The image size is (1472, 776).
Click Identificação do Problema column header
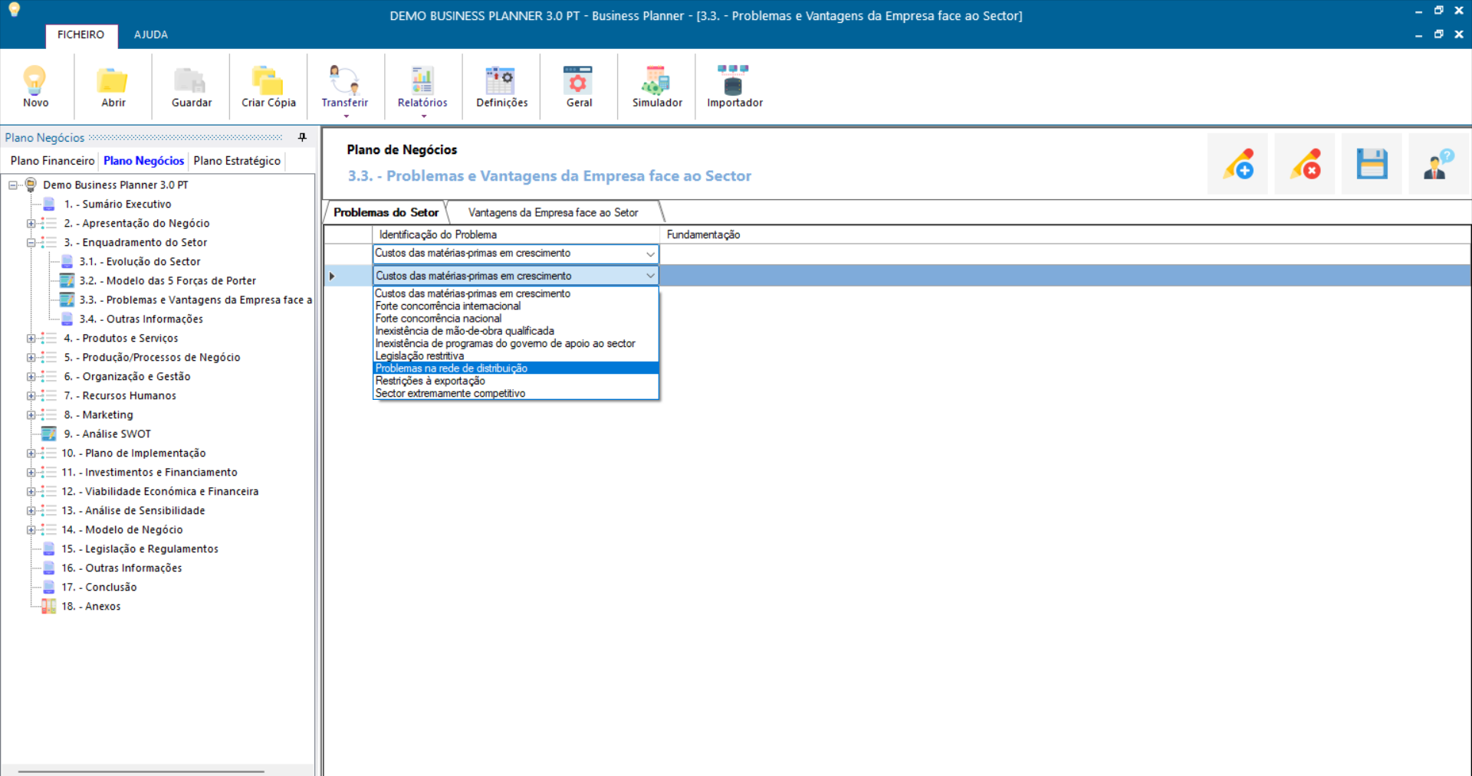pyautogui.click(x=516, y=234)
